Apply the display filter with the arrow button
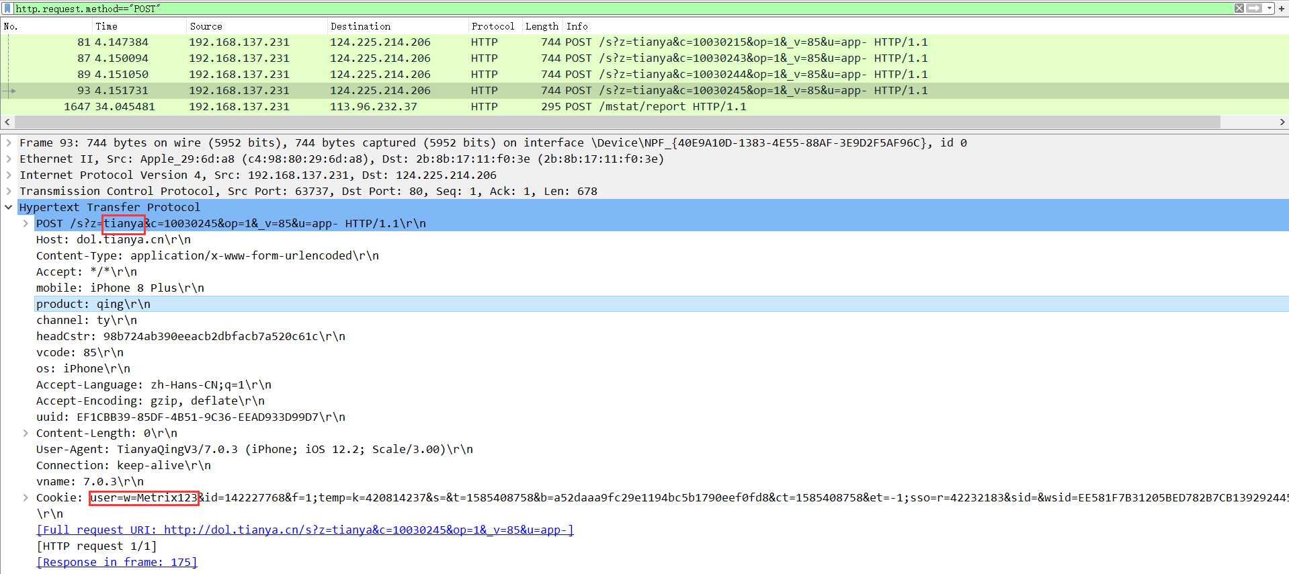This screenshot has height=574, width=1289. point(1254,8)
